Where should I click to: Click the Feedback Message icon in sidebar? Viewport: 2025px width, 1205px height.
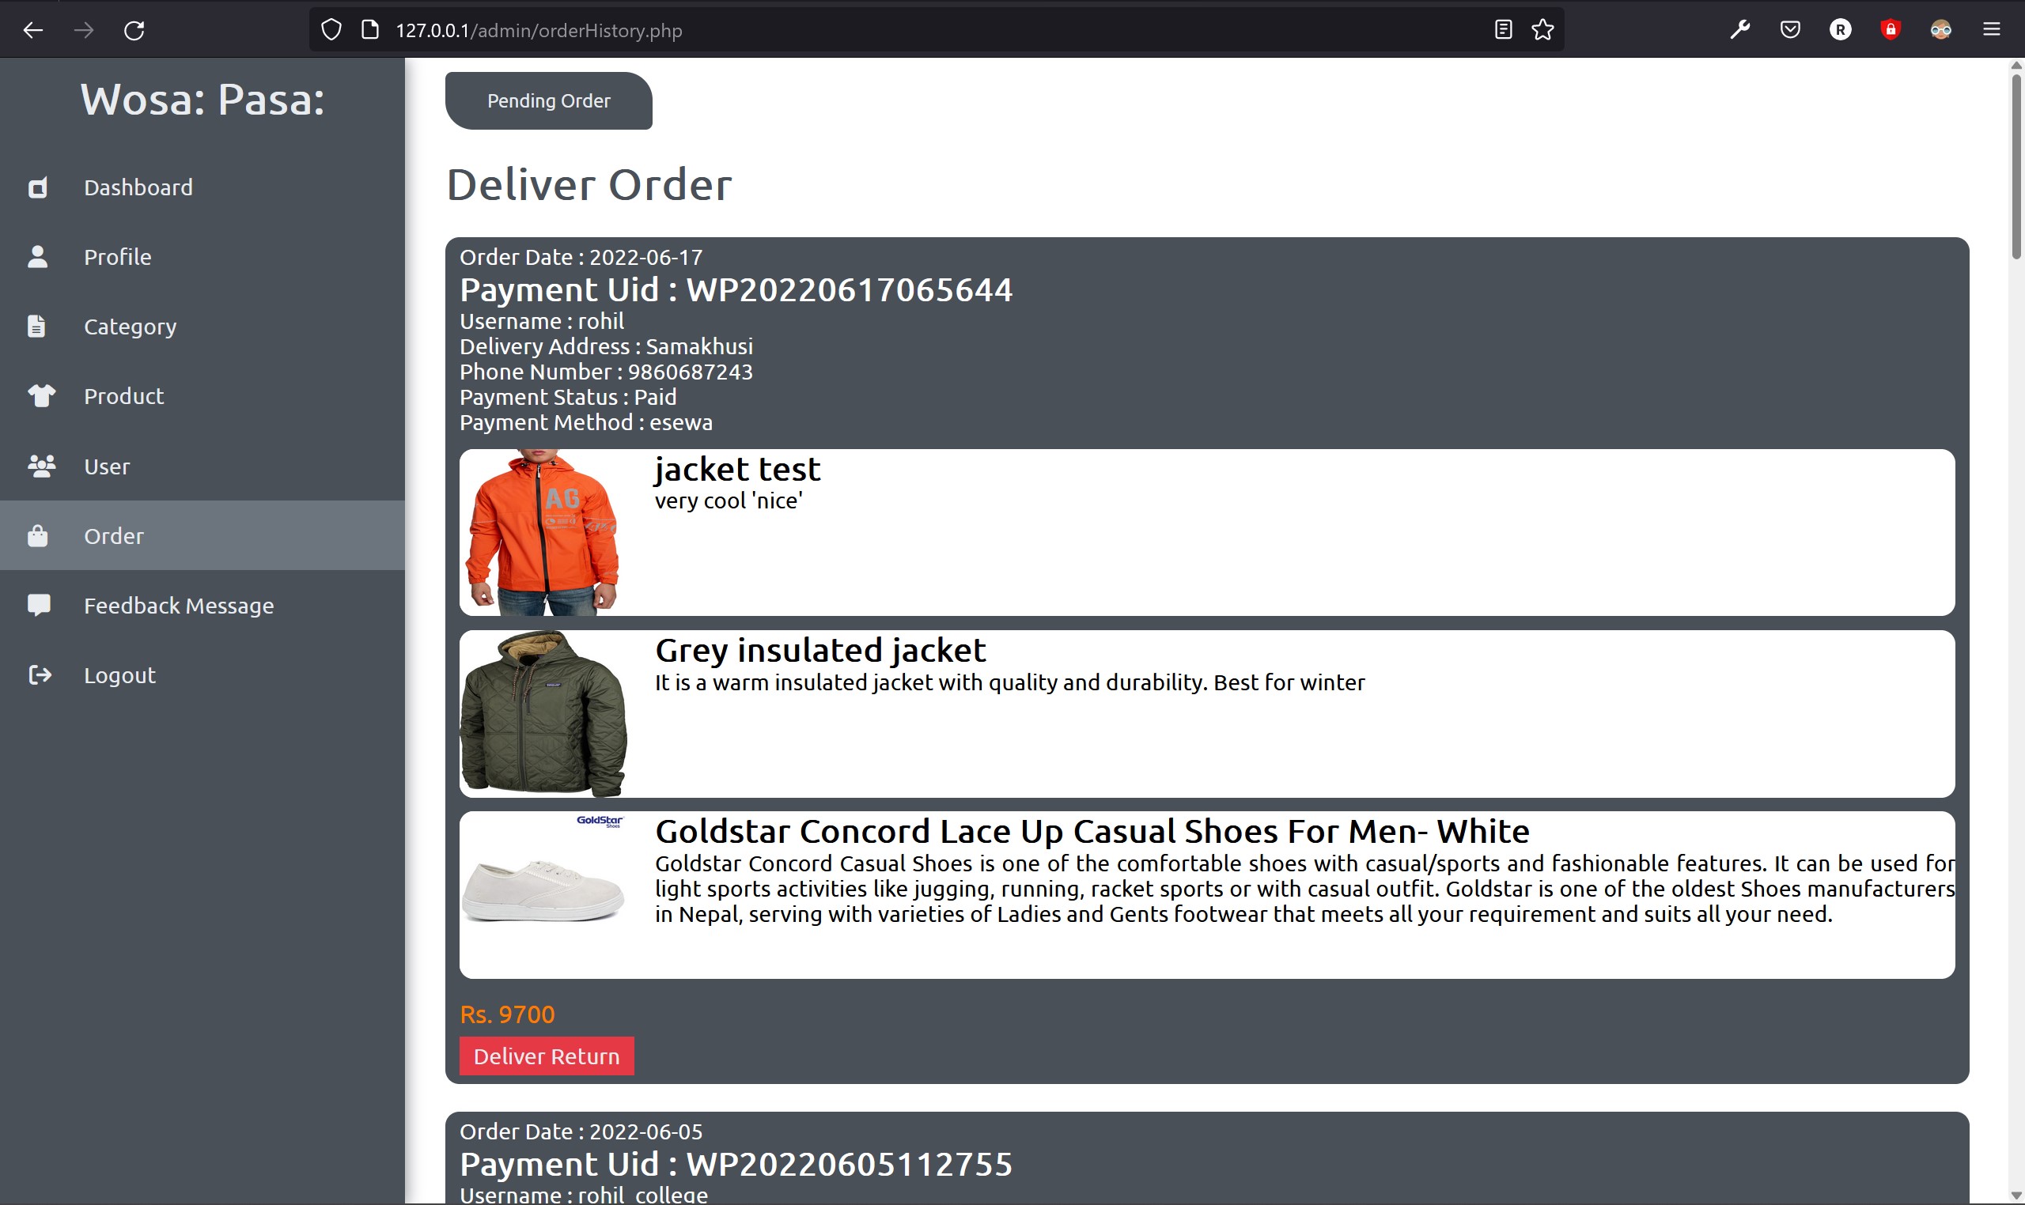click(x=39, y=606)
